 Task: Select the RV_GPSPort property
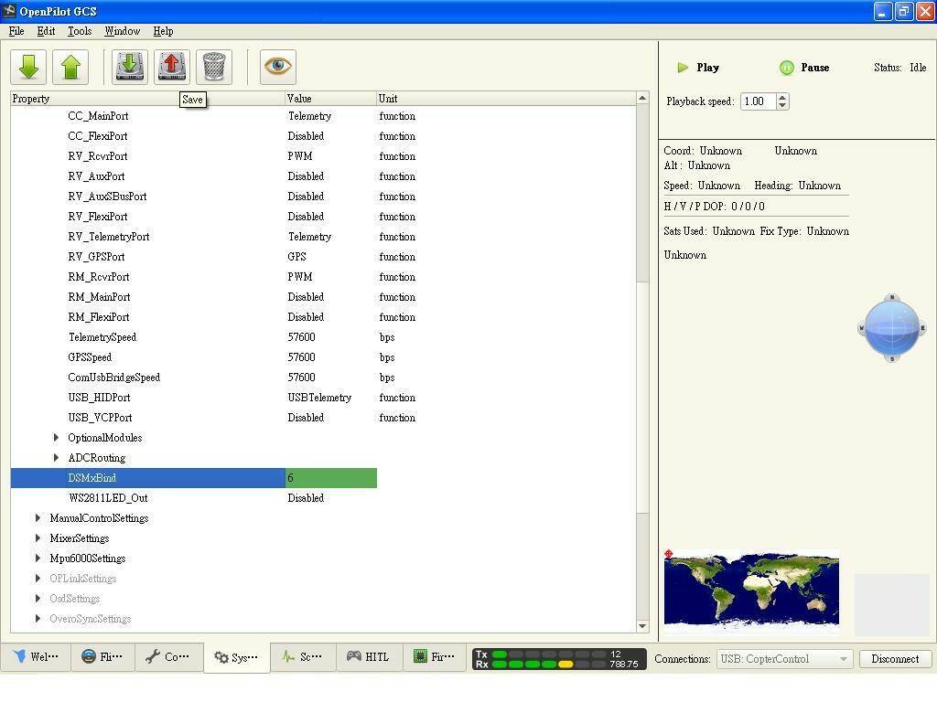coord(96,257)
